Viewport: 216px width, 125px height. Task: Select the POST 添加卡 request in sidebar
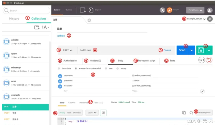pyautogui.click(x=25, y=119)
